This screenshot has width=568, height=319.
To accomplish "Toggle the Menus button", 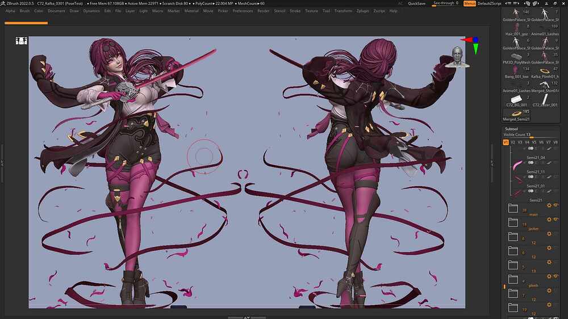I will 470,3.
